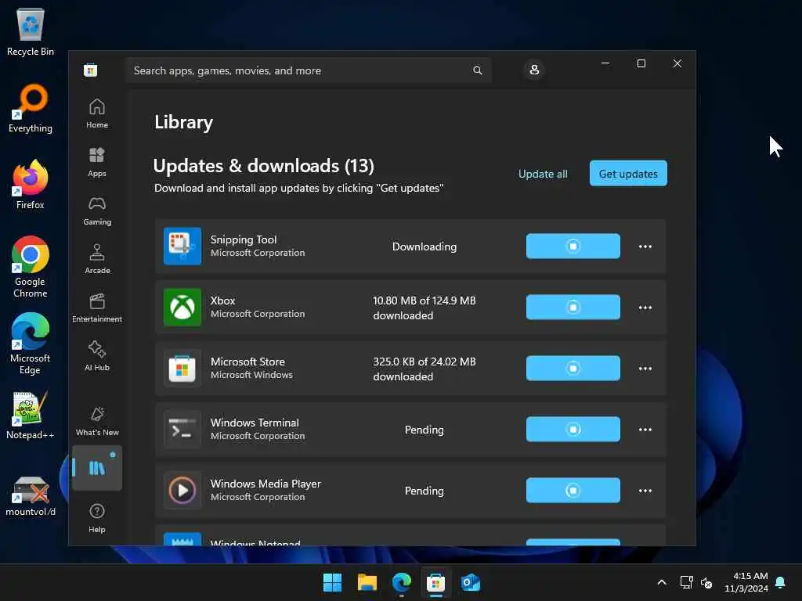This screenshot has width=802, height=601.
Task: Open the Entertainment section
Action: (96, 308)
